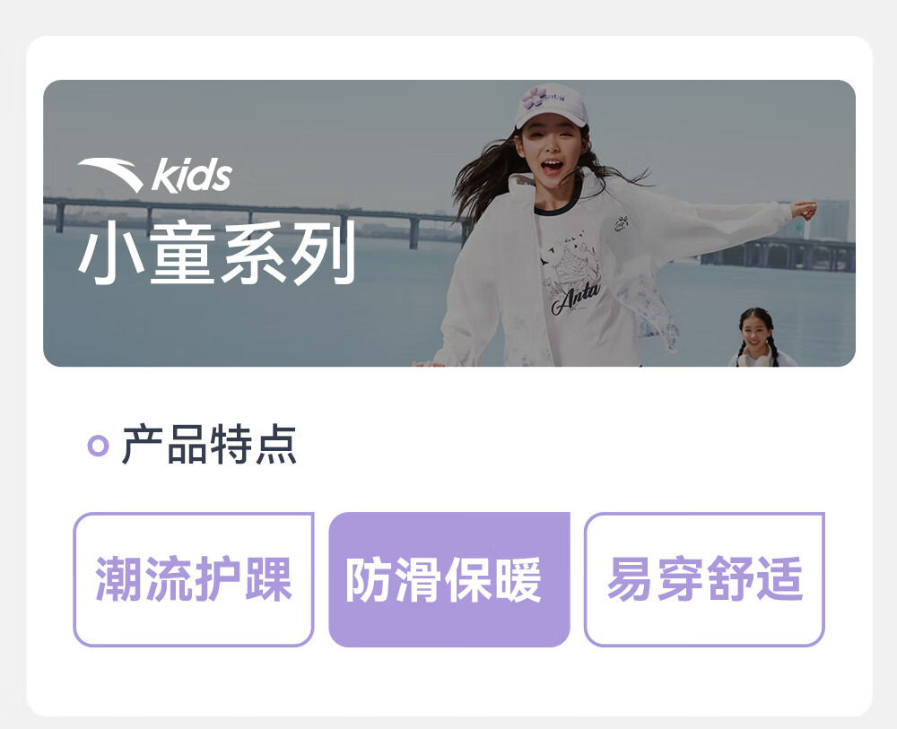Click the white card area beneath the feature tabs
Screen dimensions: 897x729
pos(449,681)
